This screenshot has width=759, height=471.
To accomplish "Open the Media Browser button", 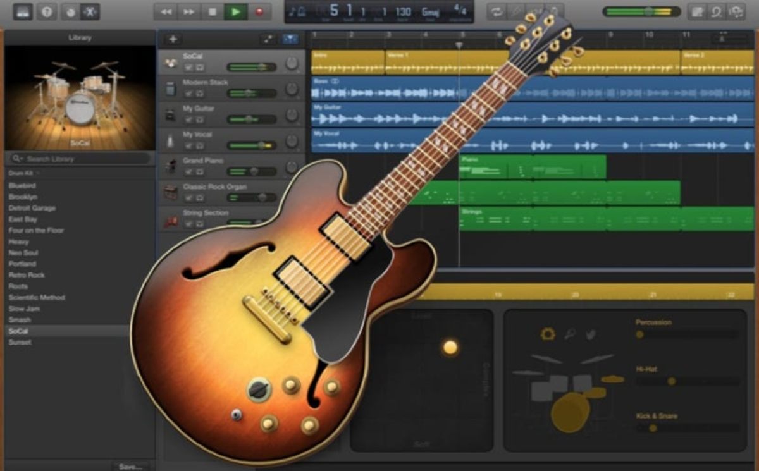I will [x=736, y=11].
